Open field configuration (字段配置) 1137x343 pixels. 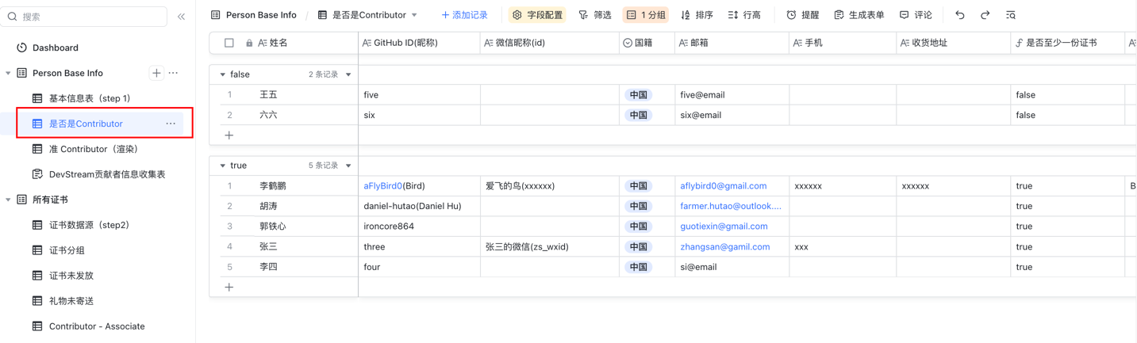pyautogui.click(x=536, y=15)
